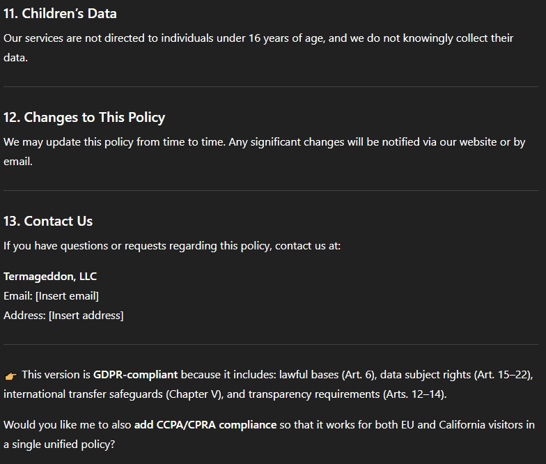Click the bold 'Termageddon, LLC' text
The height and width of the screenshot is (464, 546).
tap(50, 276)
